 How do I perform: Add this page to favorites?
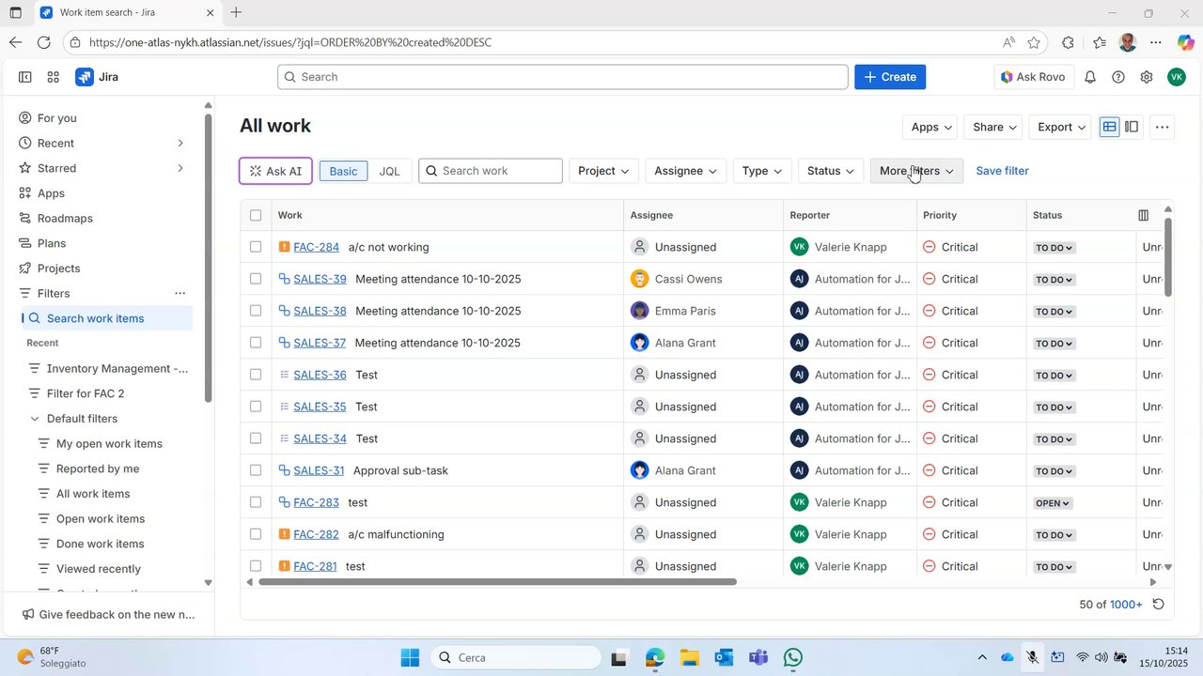[x=1034, y=42]
